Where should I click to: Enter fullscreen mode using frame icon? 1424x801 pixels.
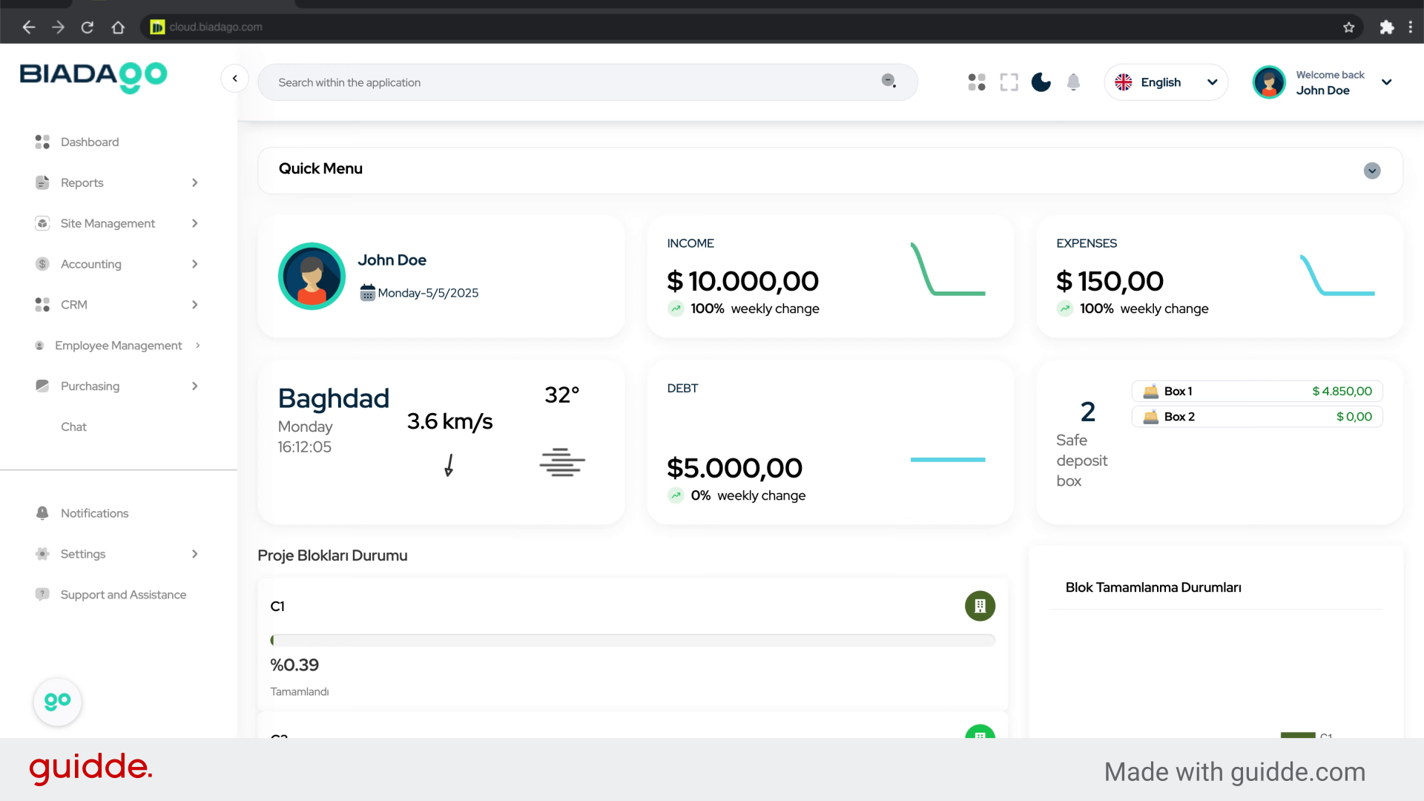(x=1009, y=82)
